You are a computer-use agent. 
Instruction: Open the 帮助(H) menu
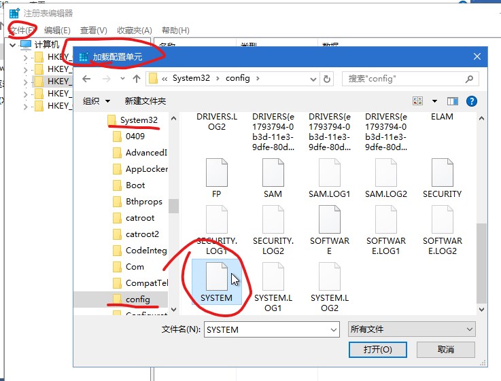[x=175, y=31]
